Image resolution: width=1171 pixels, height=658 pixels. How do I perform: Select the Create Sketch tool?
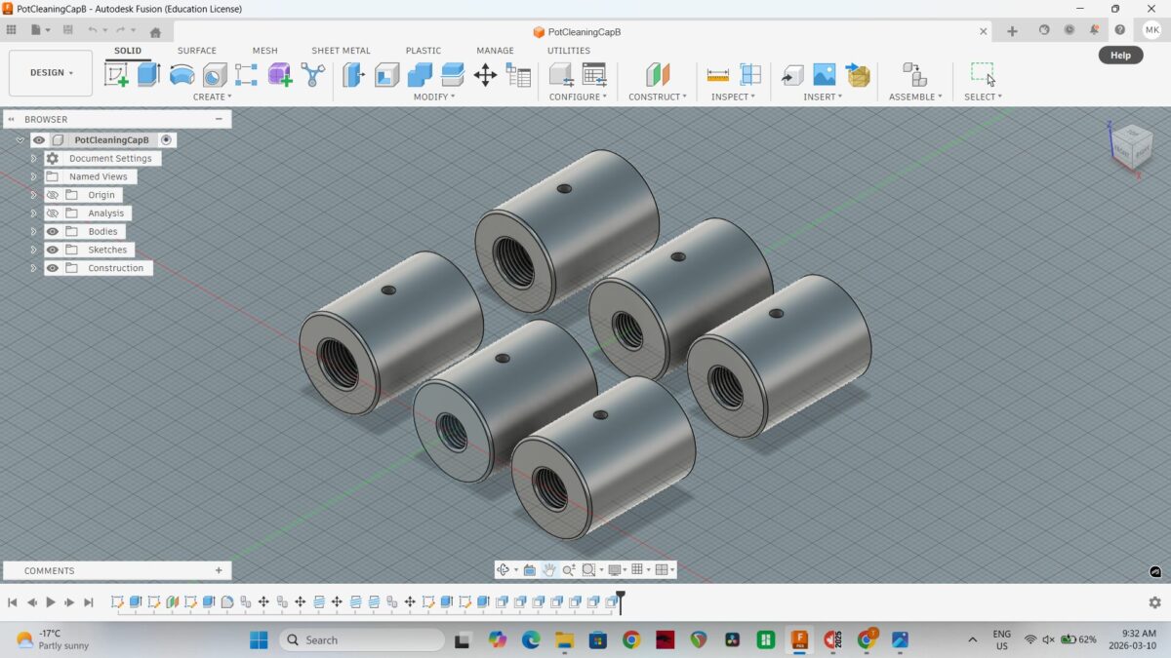pos(117,75)
